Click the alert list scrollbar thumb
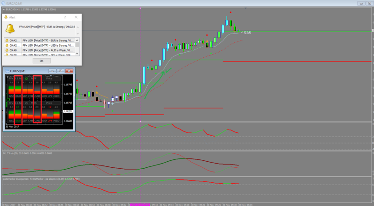 coord(77,45)
